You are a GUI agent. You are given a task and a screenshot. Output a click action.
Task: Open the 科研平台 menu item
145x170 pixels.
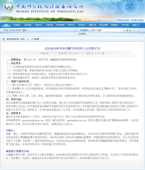coord(71,25)
